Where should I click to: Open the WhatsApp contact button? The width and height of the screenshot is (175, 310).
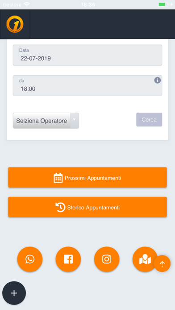click(30, 259)
